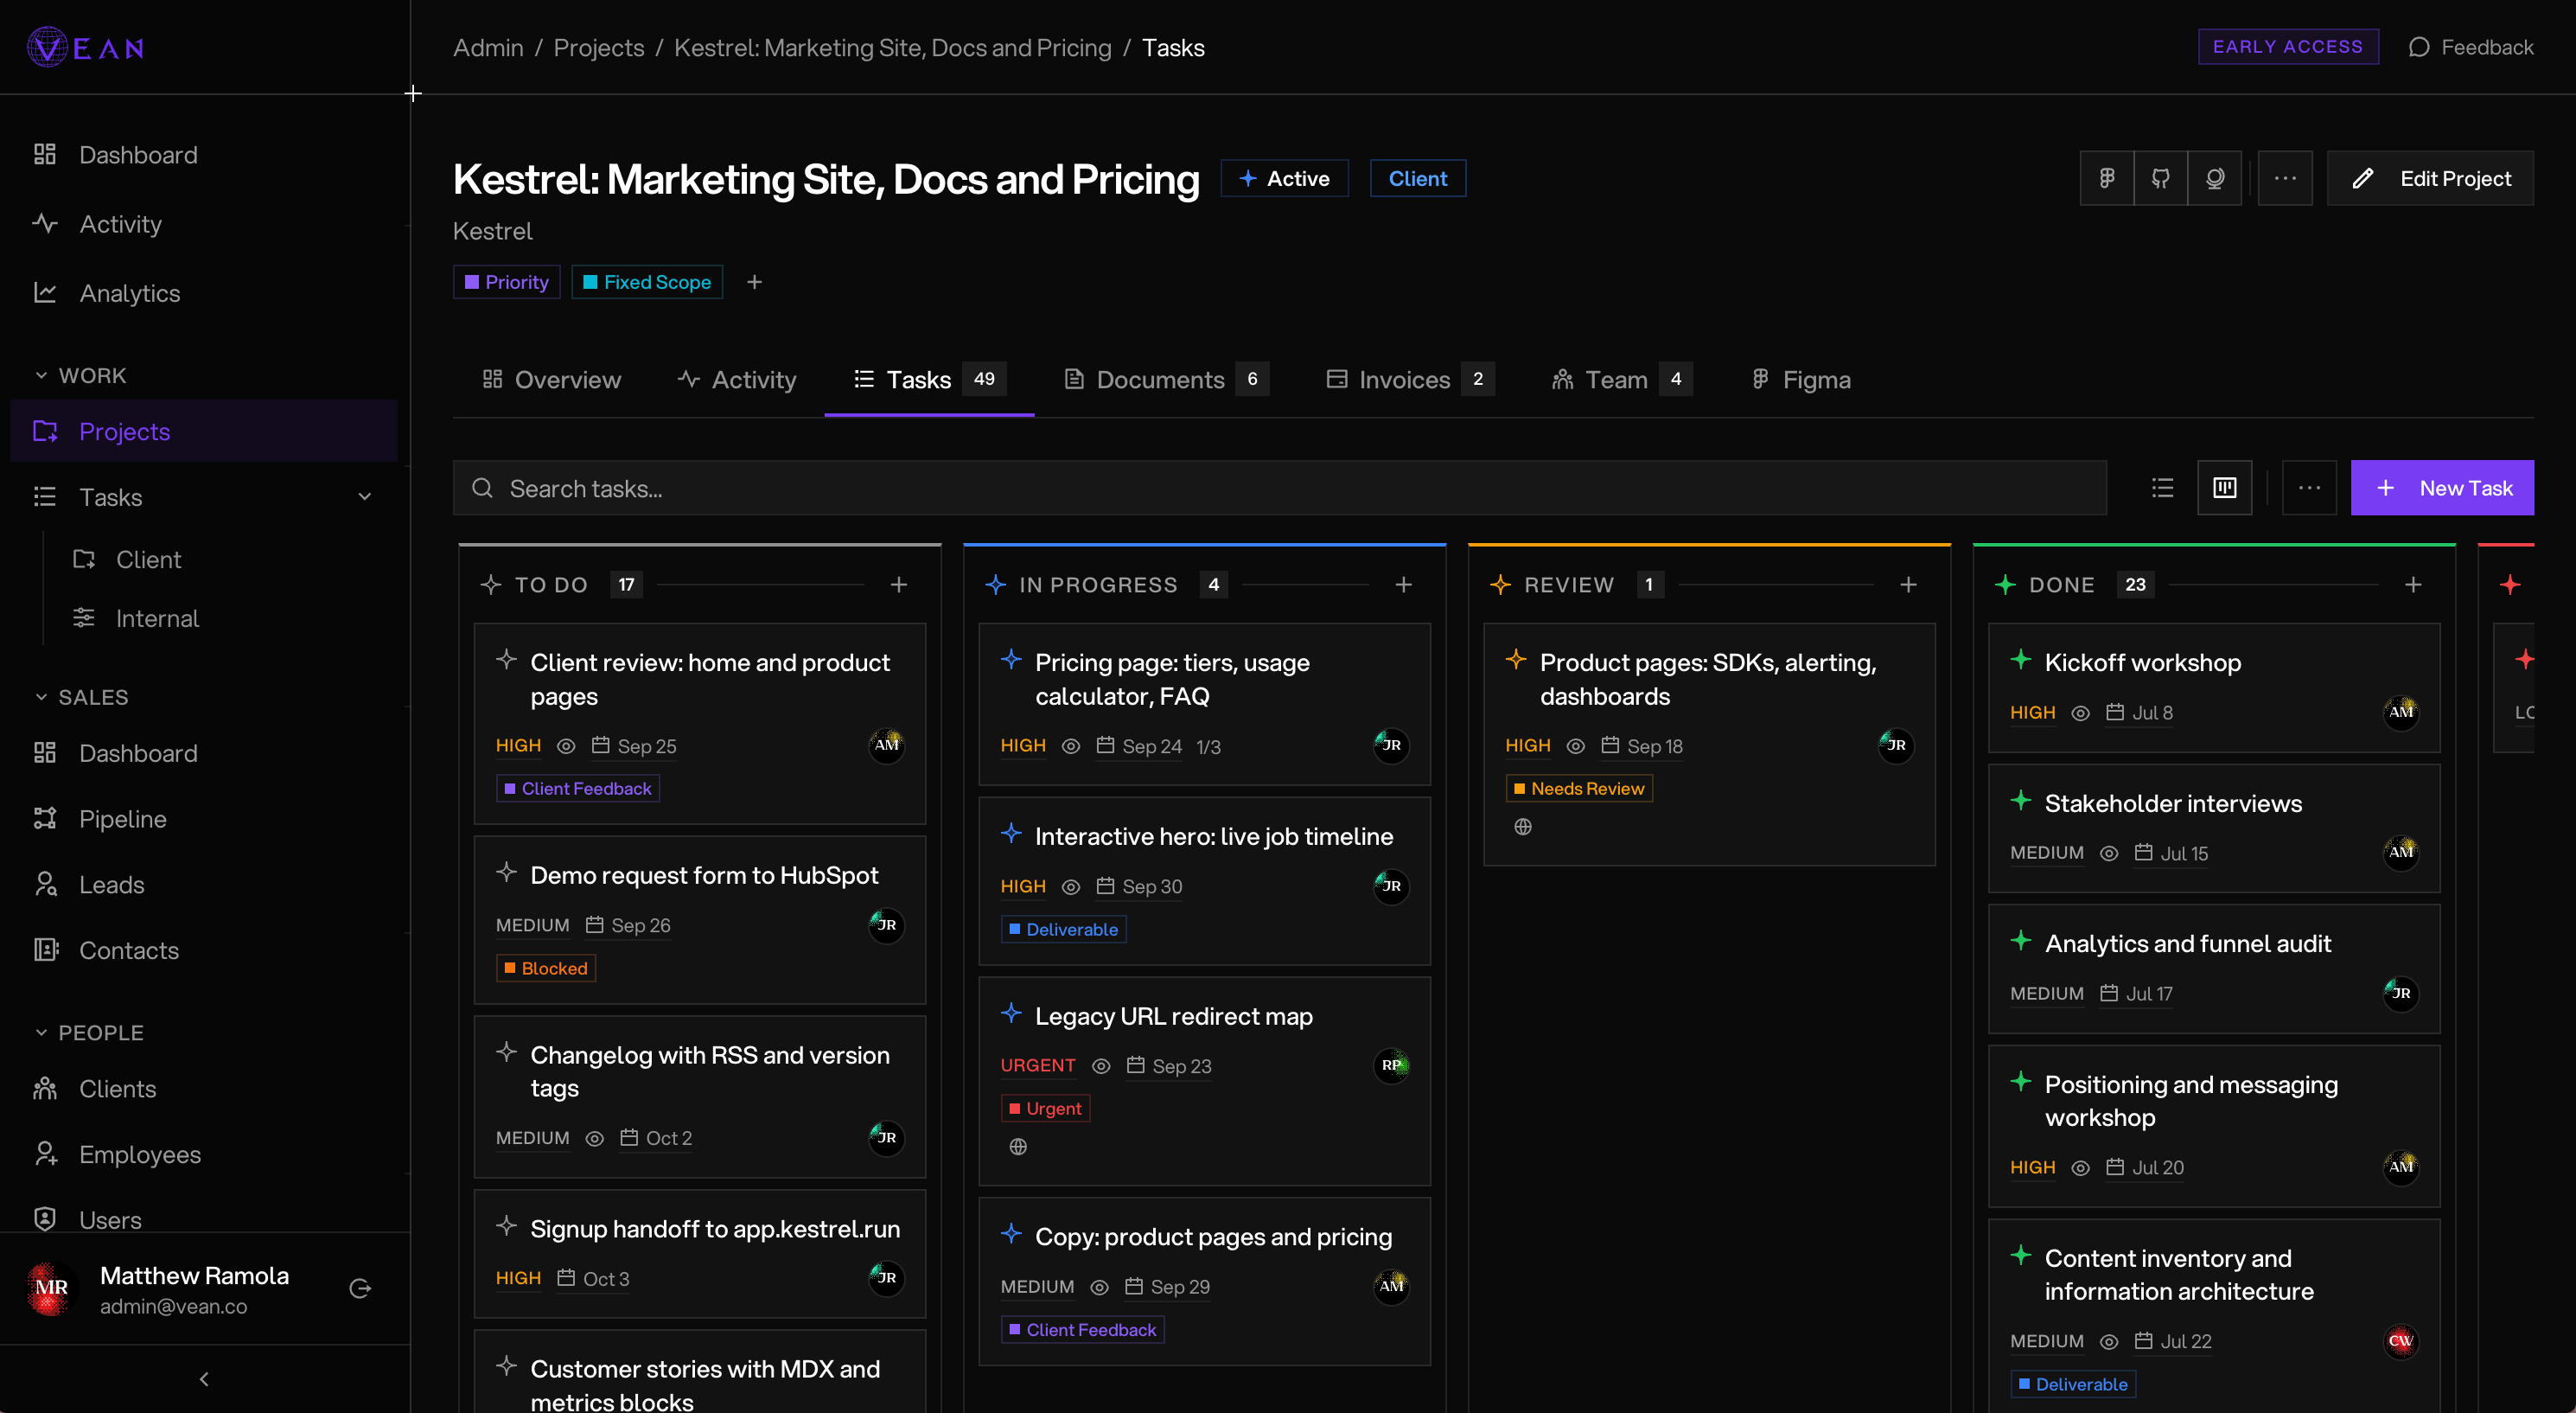Click the New Task button
The width and height of the screenshot is (2576, 1413).
2442,488
